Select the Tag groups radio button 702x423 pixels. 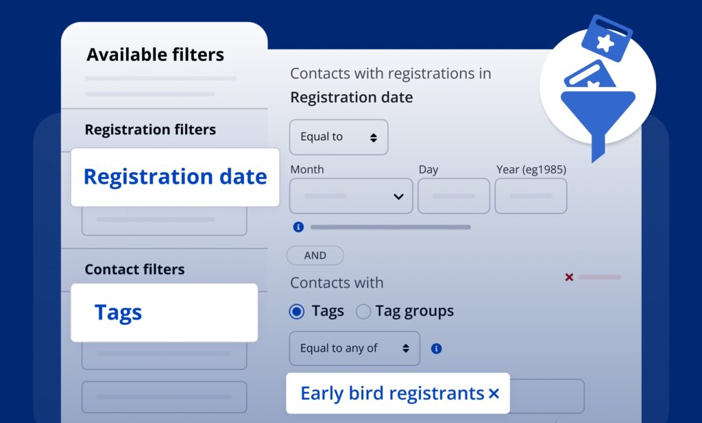point(363,311)
